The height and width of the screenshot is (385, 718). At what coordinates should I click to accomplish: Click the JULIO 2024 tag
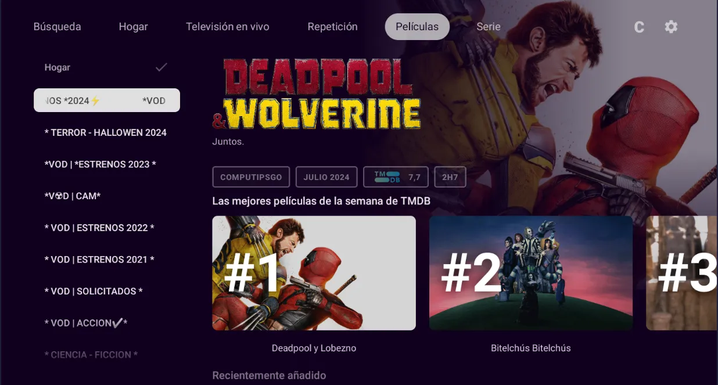(x=326, y=177)
